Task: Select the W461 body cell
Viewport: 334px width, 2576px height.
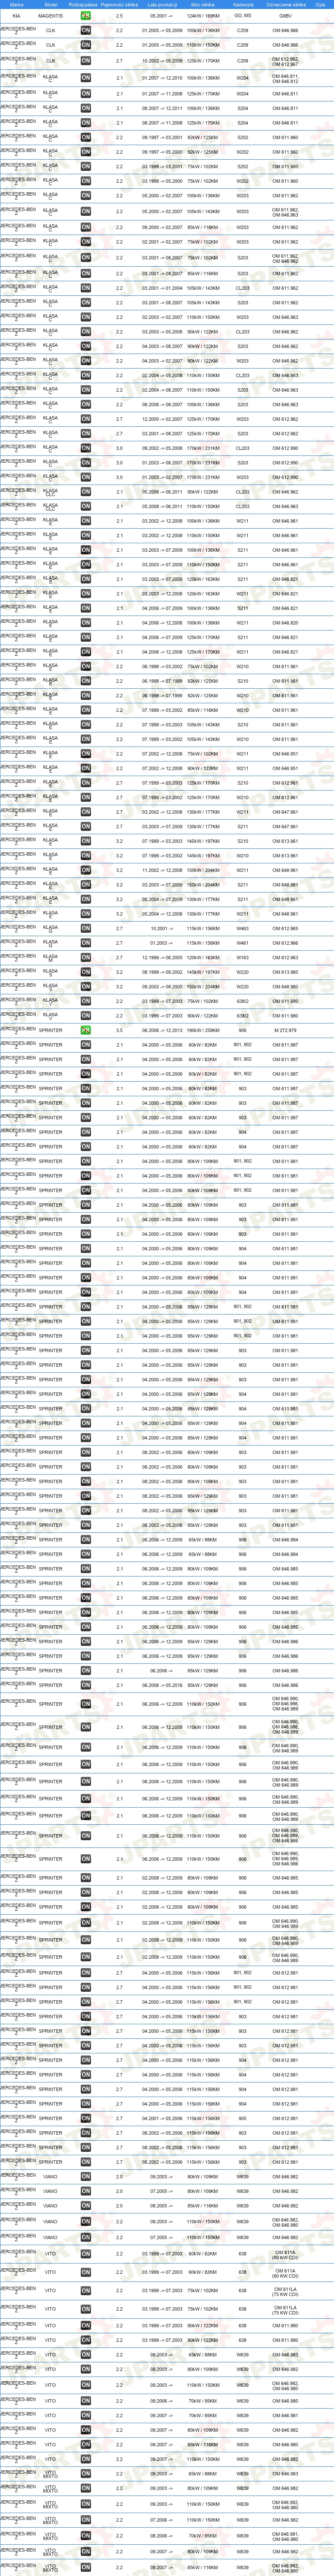Action: pos(242,943)
